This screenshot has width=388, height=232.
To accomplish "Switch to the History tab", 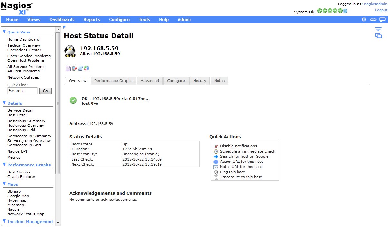I will pyautogui.click(x=200, y=81).
